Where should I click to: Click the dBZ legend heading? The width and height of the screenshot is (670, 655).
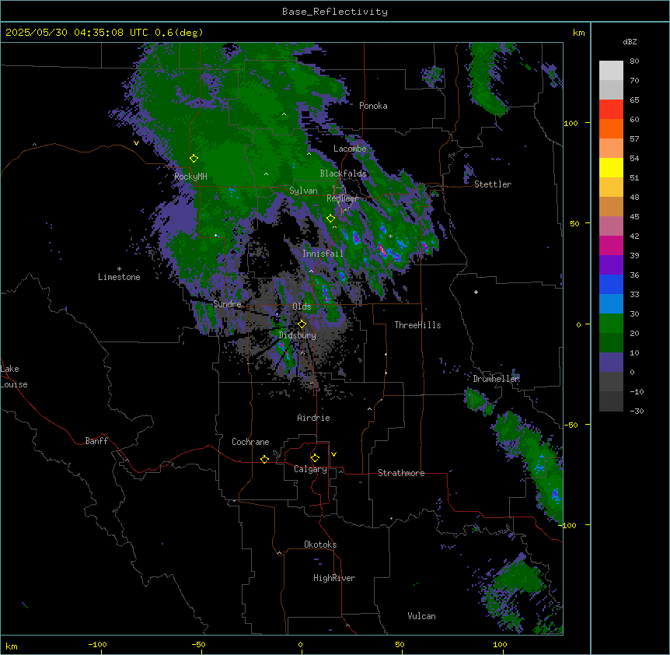pos(630,41)
